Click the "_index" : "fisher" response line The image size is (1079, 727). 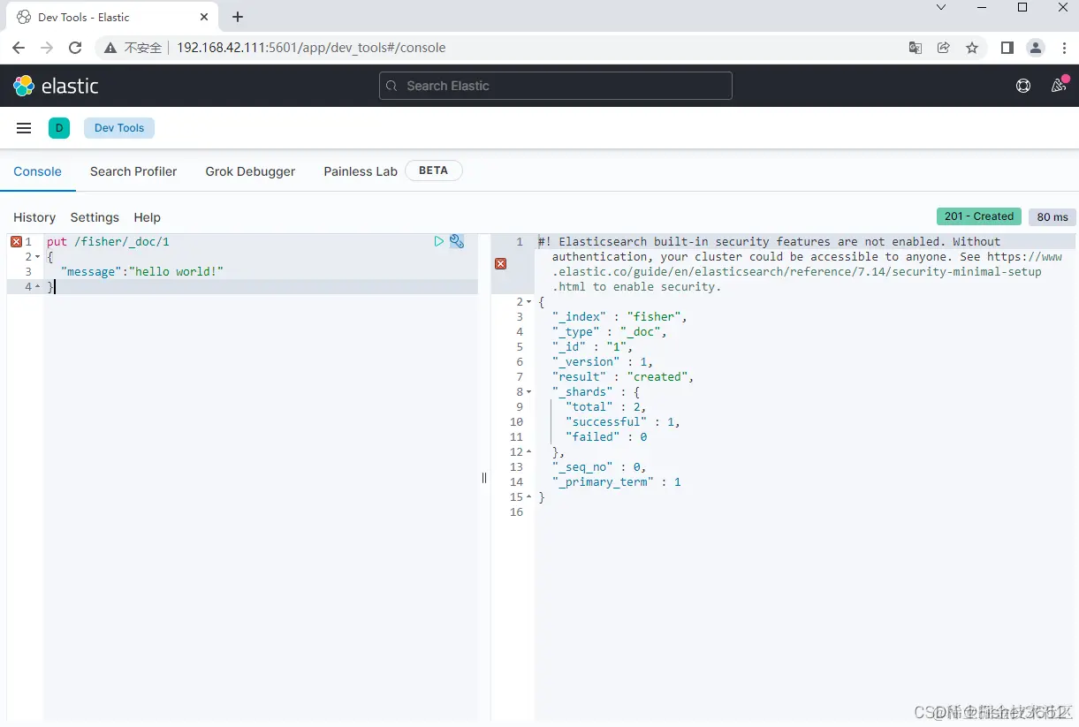619,316
